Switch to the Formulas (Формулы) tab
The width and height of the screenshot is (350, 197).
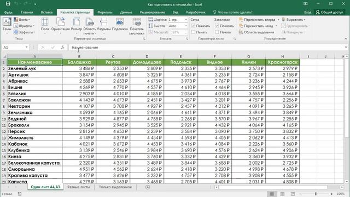point(105,12)
